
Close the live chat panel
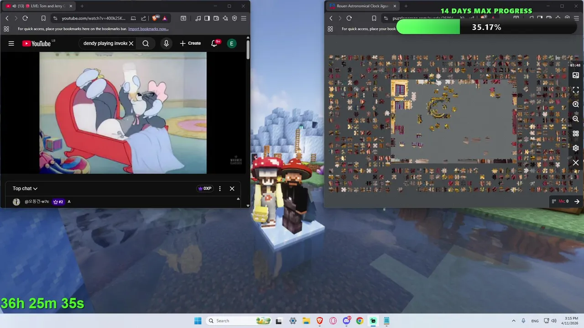click(x=232, y=189)
